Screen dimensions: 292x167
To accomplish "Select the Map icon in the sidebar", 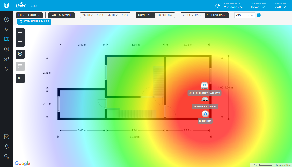I will click(7, 39).
